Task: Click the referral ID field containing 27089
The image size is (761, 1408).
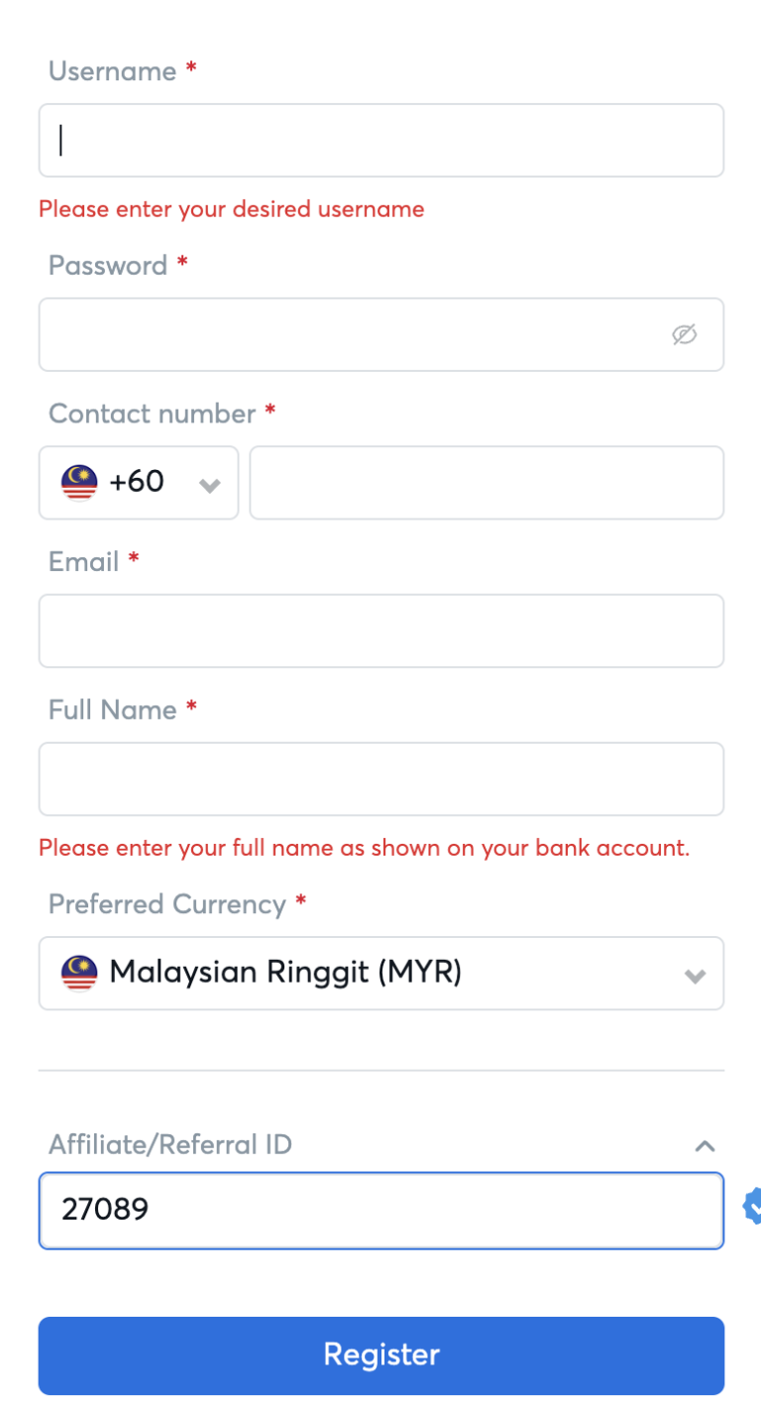Action: 381,1211
